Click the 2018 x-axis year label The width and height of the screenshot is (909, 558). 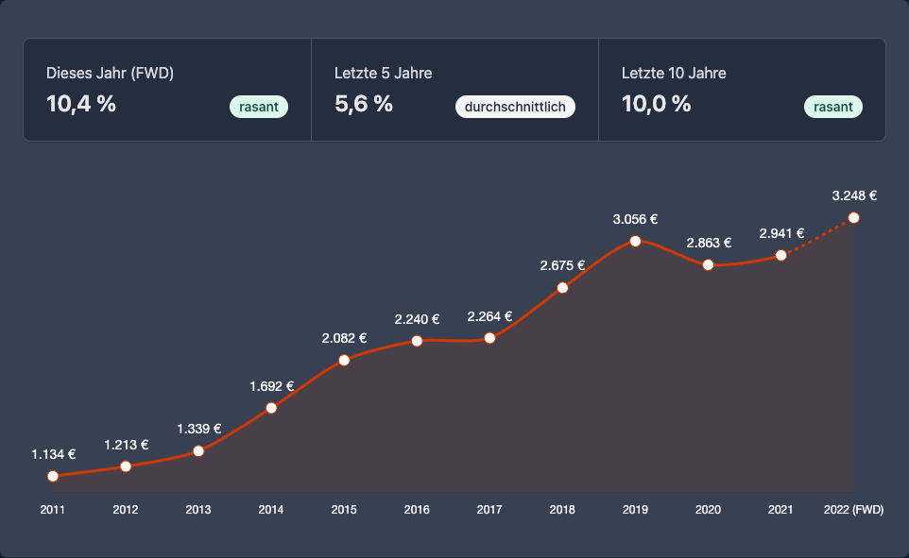click(x=562, y=510)
